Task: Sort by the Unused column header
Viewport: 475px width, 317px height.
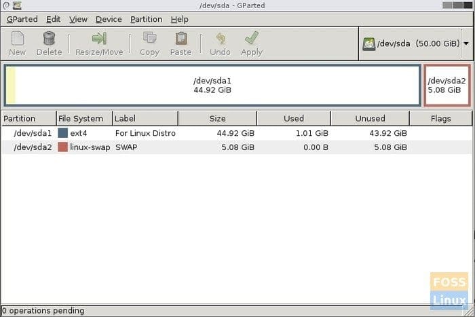Action: (370, 119)
